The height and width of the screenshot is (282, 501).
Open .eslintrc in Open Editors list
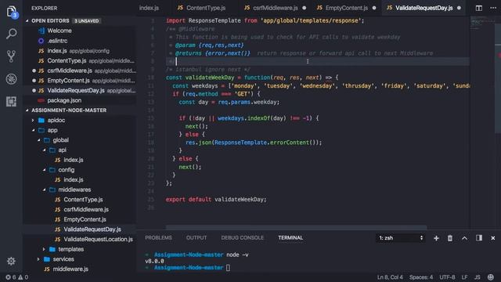[x=57, y=41]
